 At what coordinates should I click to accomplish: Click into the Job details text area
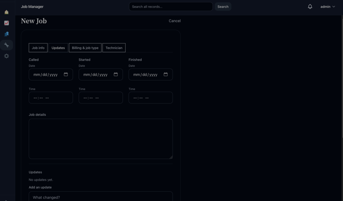[x=100, y=139]
